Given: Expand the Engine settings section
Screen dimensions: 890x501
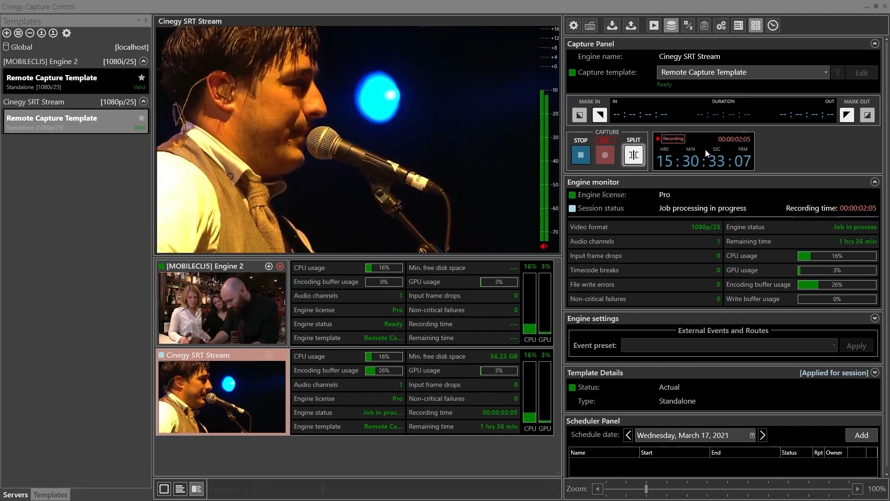Looking at the screenshot, I should click(875, 318).
